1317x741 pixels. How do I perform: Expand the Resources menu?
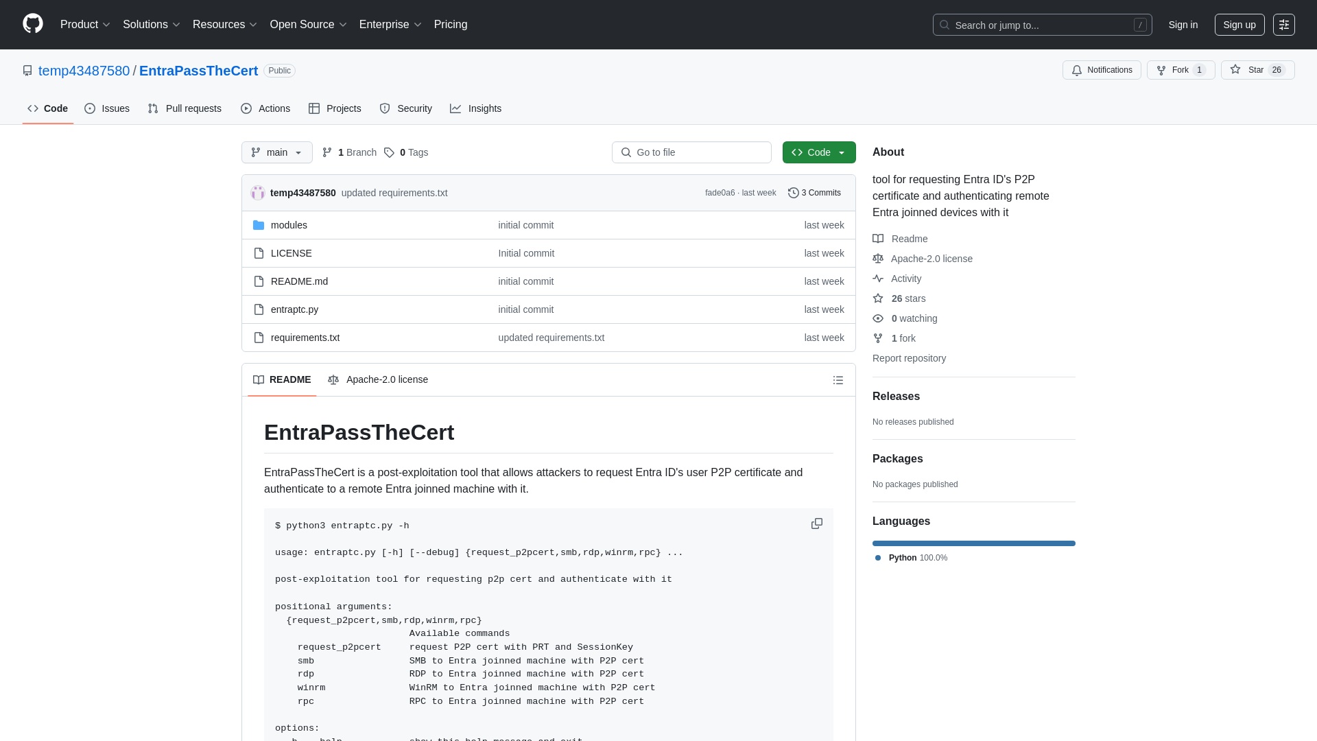225,25
